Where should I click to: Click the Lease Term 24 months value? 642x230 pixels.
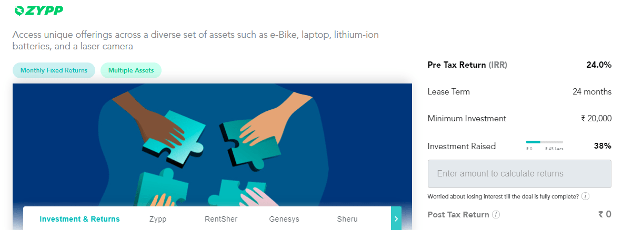(592, 91)
